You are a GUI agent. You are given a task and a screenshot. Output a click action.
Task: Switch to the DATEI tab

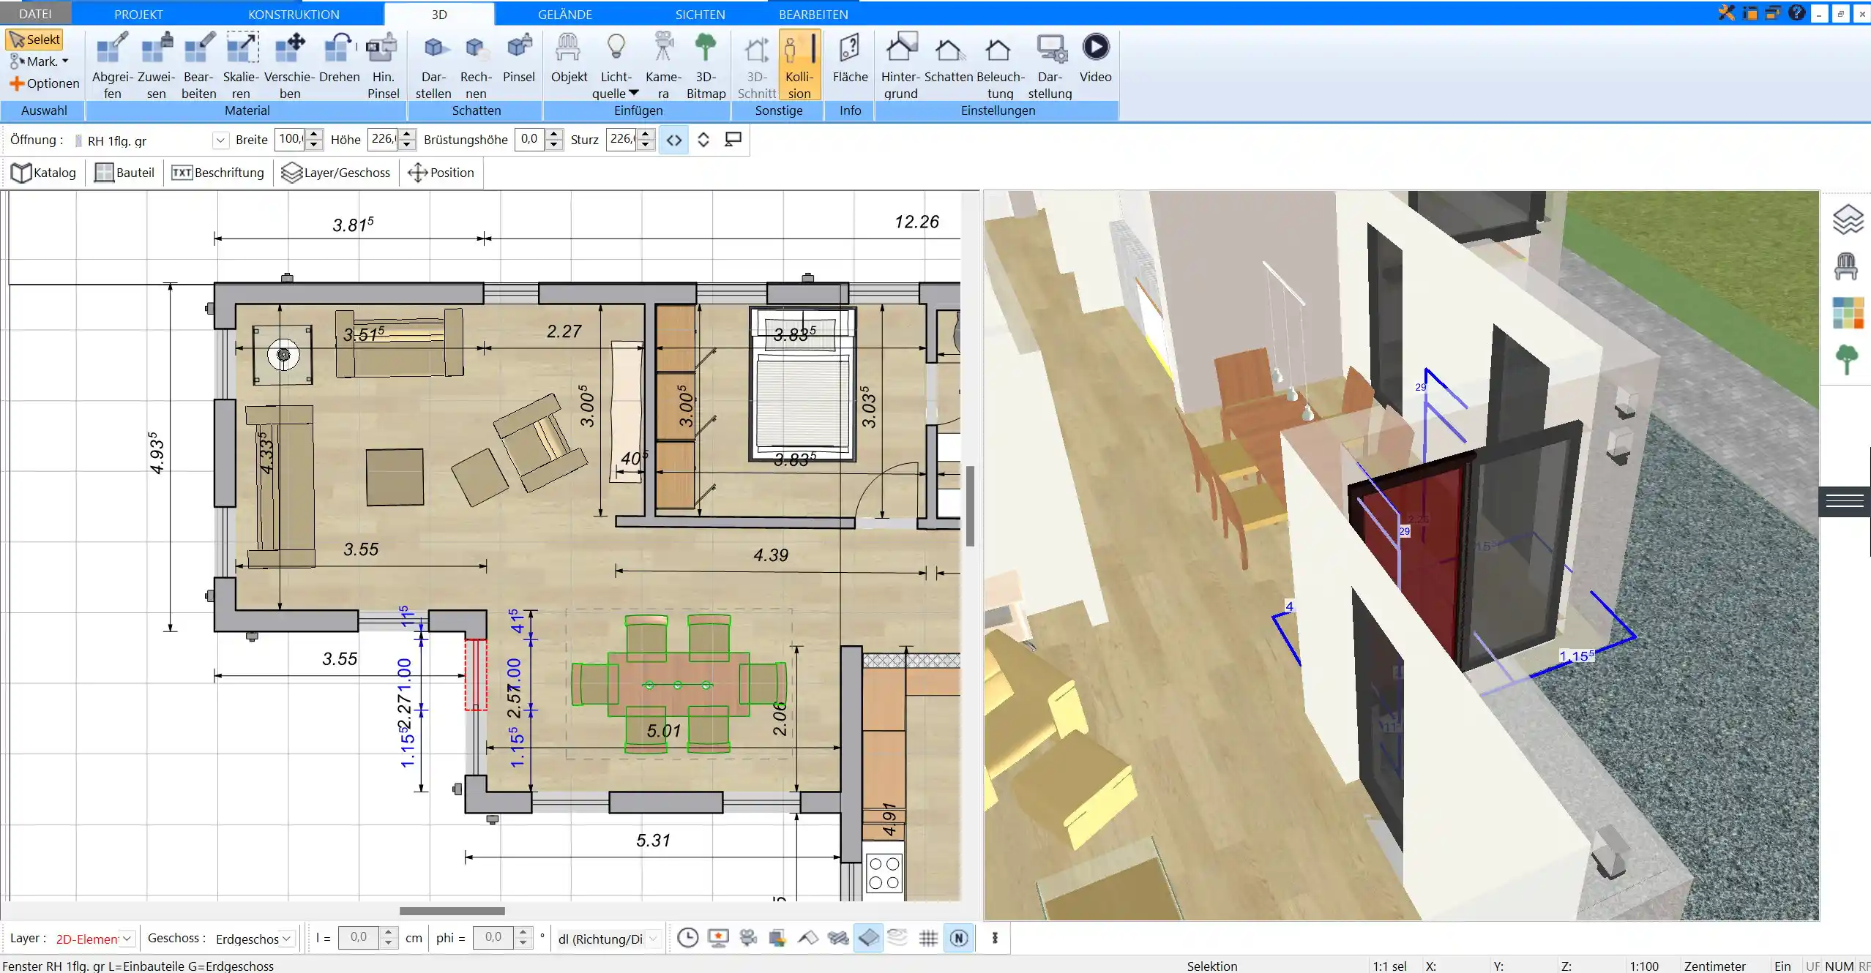click(35, 14)
